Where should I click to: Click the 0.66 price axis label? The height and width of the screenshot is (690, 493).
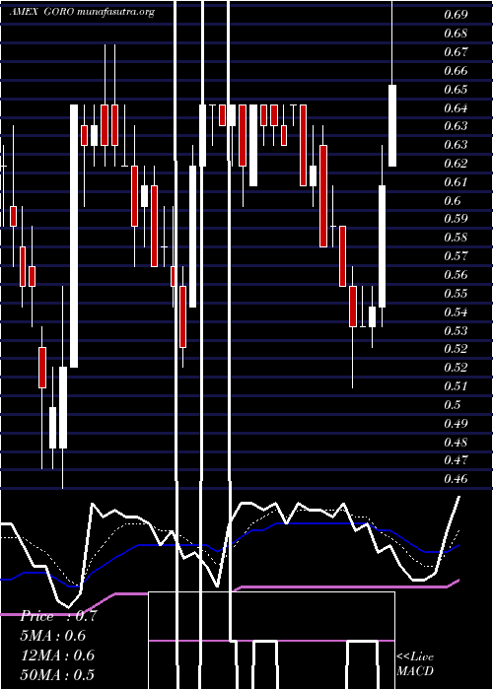coord(456,70)
